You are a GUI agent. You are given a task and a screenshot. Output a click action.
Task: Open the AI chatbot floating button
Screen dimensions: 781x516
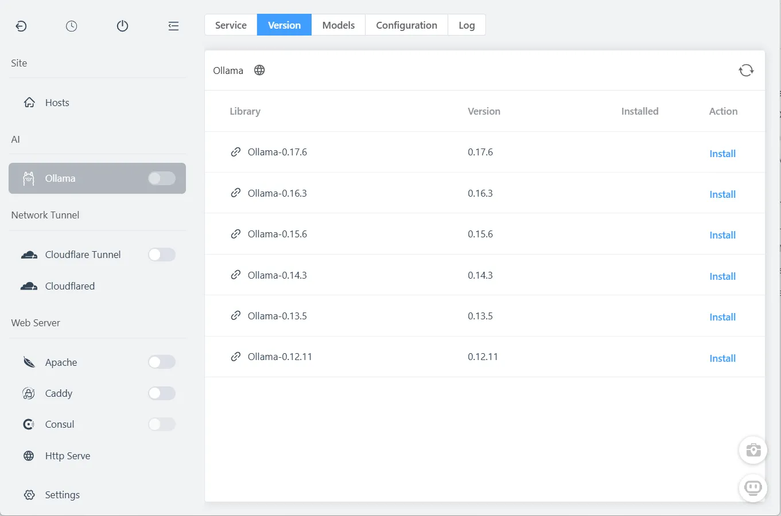(753, 488)
